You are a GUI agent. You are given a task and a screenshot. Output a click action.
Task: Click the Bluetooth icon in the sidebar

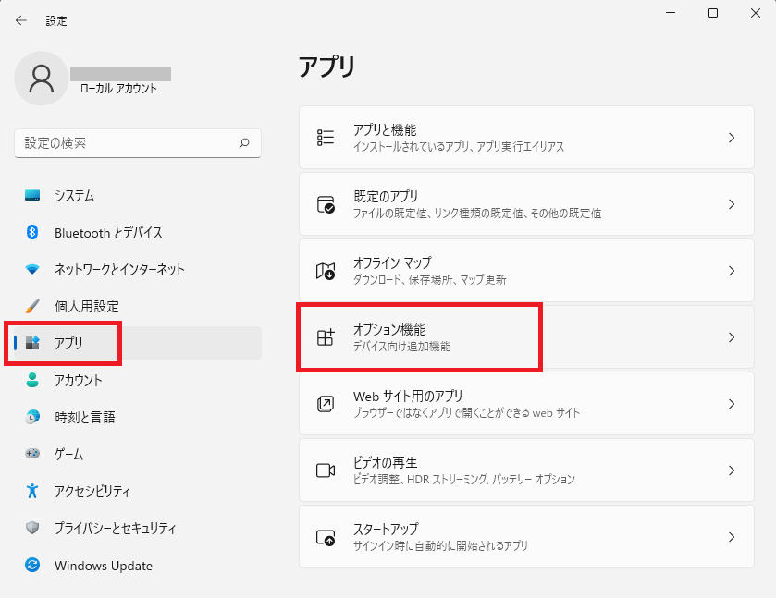(x=32, y=232)
